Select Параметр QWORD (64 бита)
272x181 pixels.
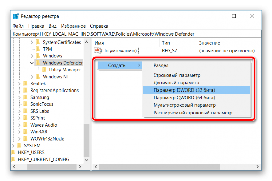pos(197,98)
